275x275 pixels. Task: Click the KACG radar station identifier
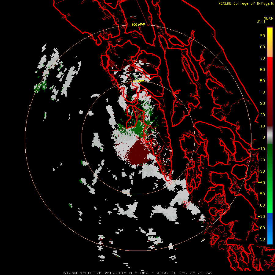162,273
